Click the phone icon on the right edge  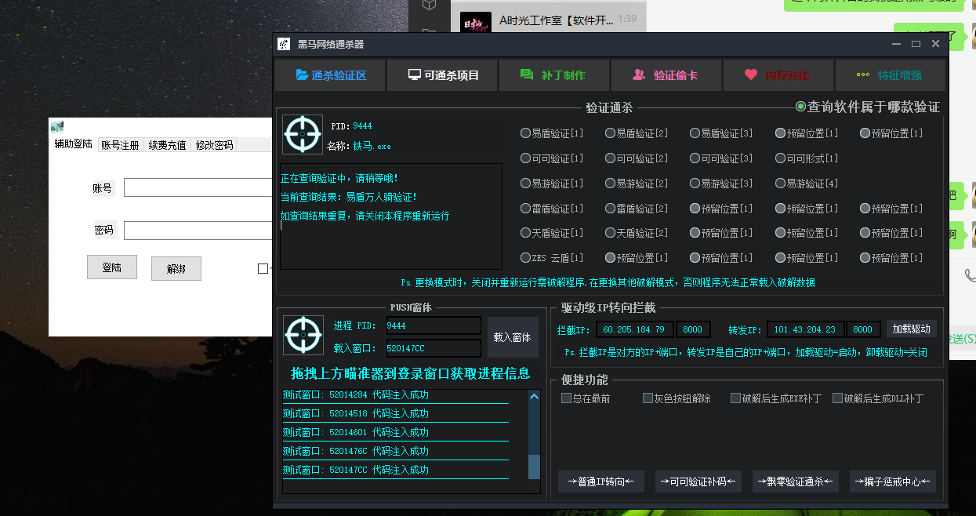point(971,275)
